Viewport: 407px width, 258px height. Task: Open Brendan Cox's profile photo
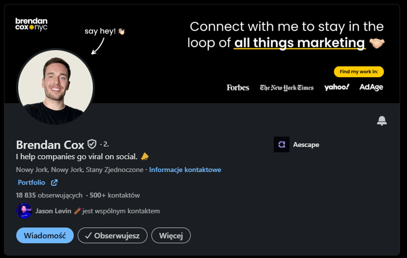click(56, 86)
